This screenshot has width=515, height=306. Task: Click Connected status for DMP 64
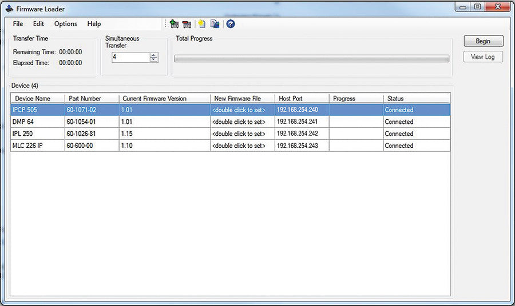pos(399,122)
